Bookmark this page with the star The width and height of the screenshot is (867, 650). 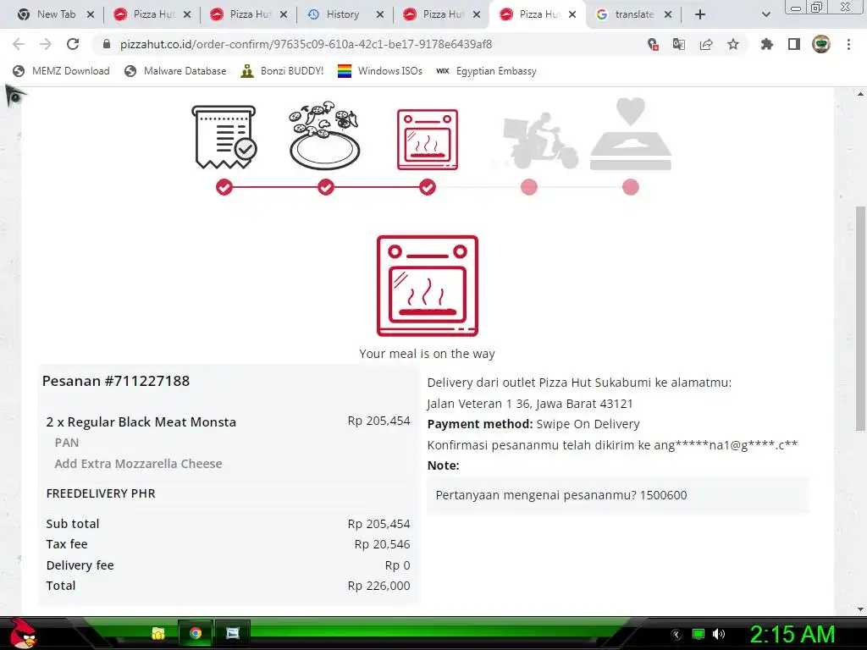pyautogui.click(x=733, y=44)
